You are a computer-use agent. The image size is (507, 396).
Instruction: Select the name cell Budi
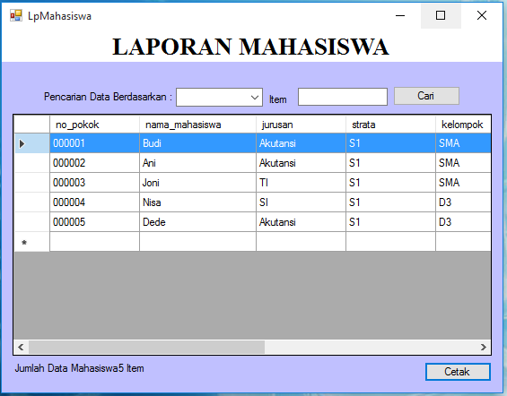[197, 143]
